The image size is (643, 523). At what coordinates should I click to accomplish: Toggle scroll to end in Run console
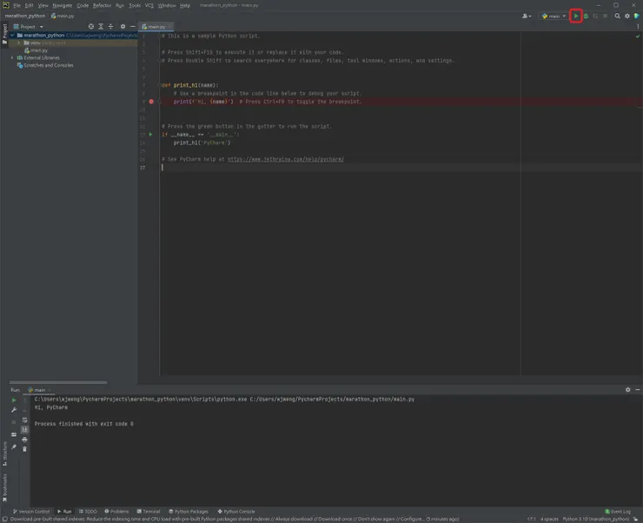point(24,430)
